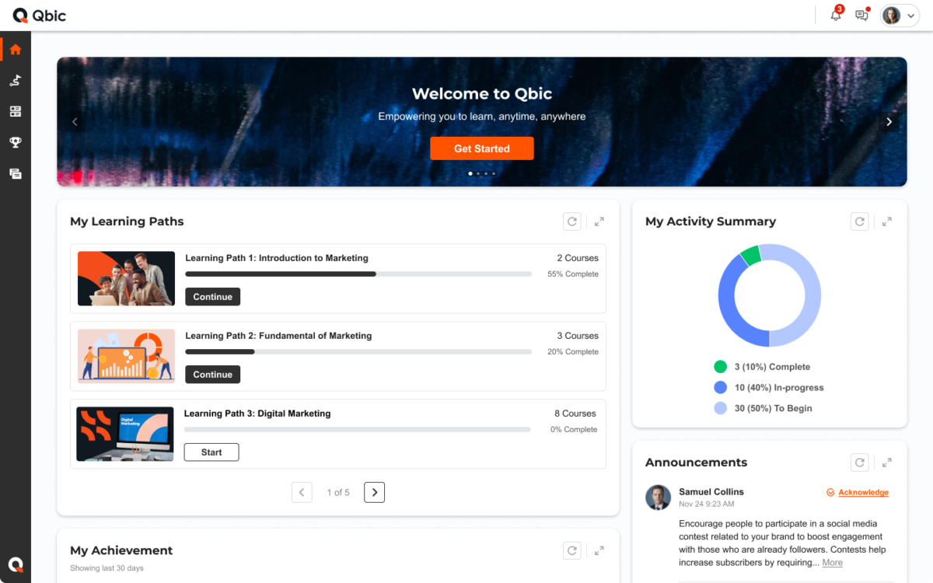Select the Home icon in the sidebar
Viewport: 933px width, 583px height.
coord(16,48)
